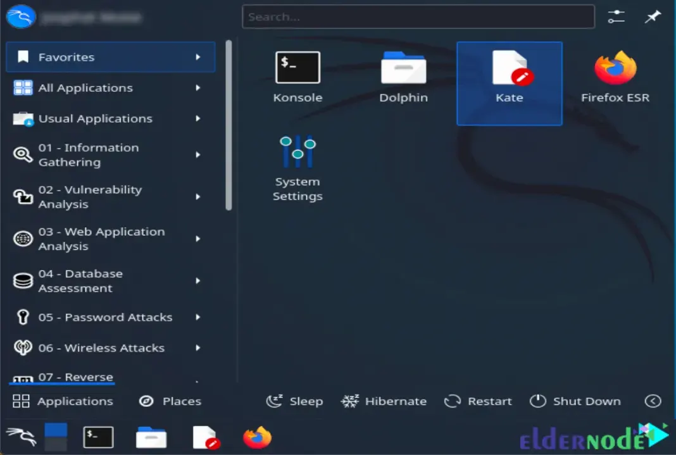Open 01 - Information Gathering category
Screen dimensions: 676x455
[x=111, y=154]
